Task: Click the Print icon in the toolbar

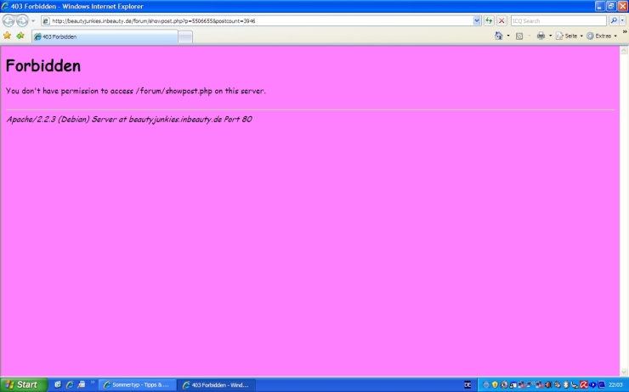Action: 541,36
